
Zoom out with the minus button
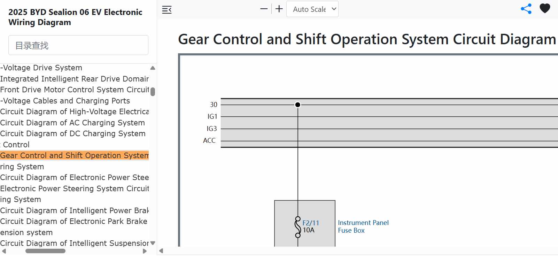tap(264, 9)
